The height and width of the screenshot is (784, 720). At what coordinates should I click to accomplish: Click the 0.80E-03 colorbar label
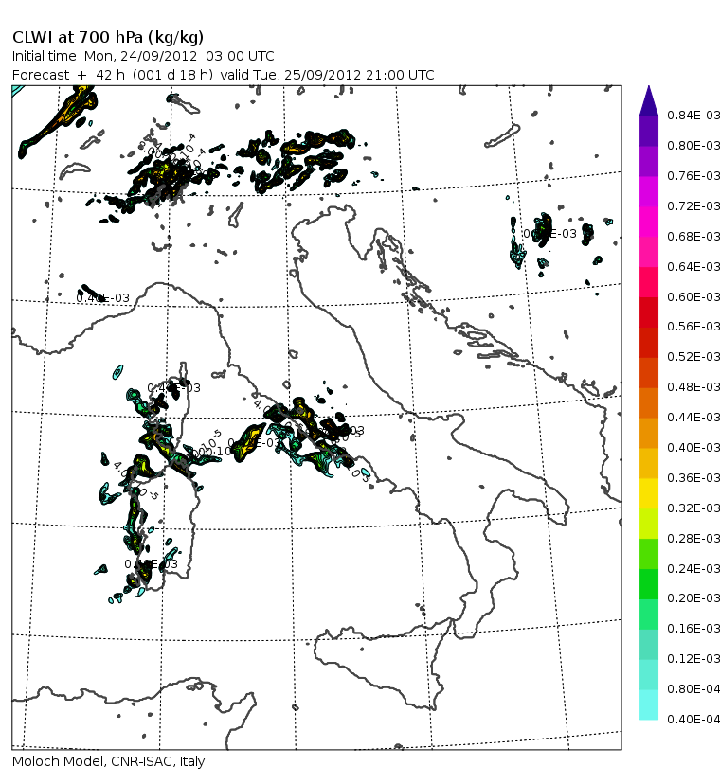point(693,146)
